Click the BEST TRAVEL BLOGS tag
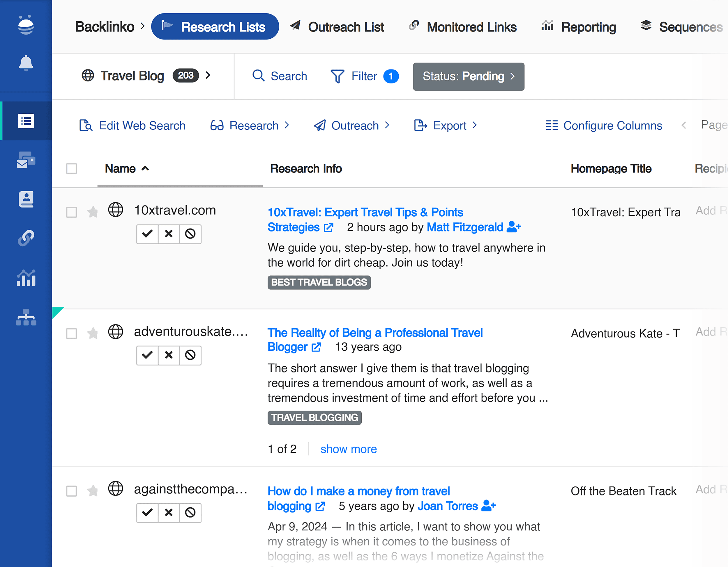The image size is (728, 567). [x=319, y=283]
